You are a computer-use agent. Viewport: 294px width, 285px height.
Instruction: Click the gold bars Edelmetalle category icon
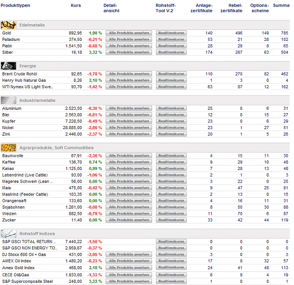[8, 25]
